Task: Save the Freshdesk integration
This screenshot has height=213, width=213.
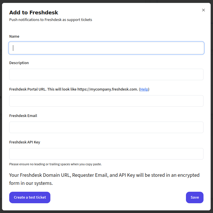Action: click(195, 197)
